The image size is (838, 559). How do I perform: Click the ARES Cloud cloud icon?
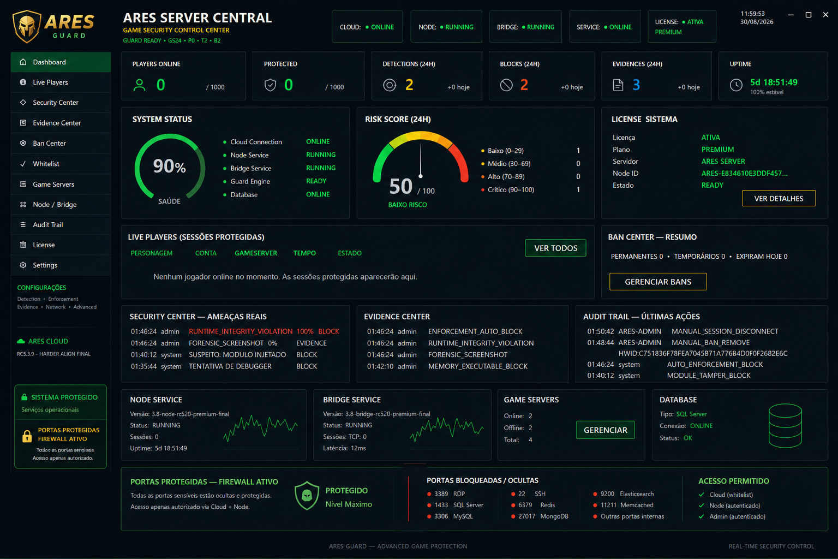tap(21, 341)
